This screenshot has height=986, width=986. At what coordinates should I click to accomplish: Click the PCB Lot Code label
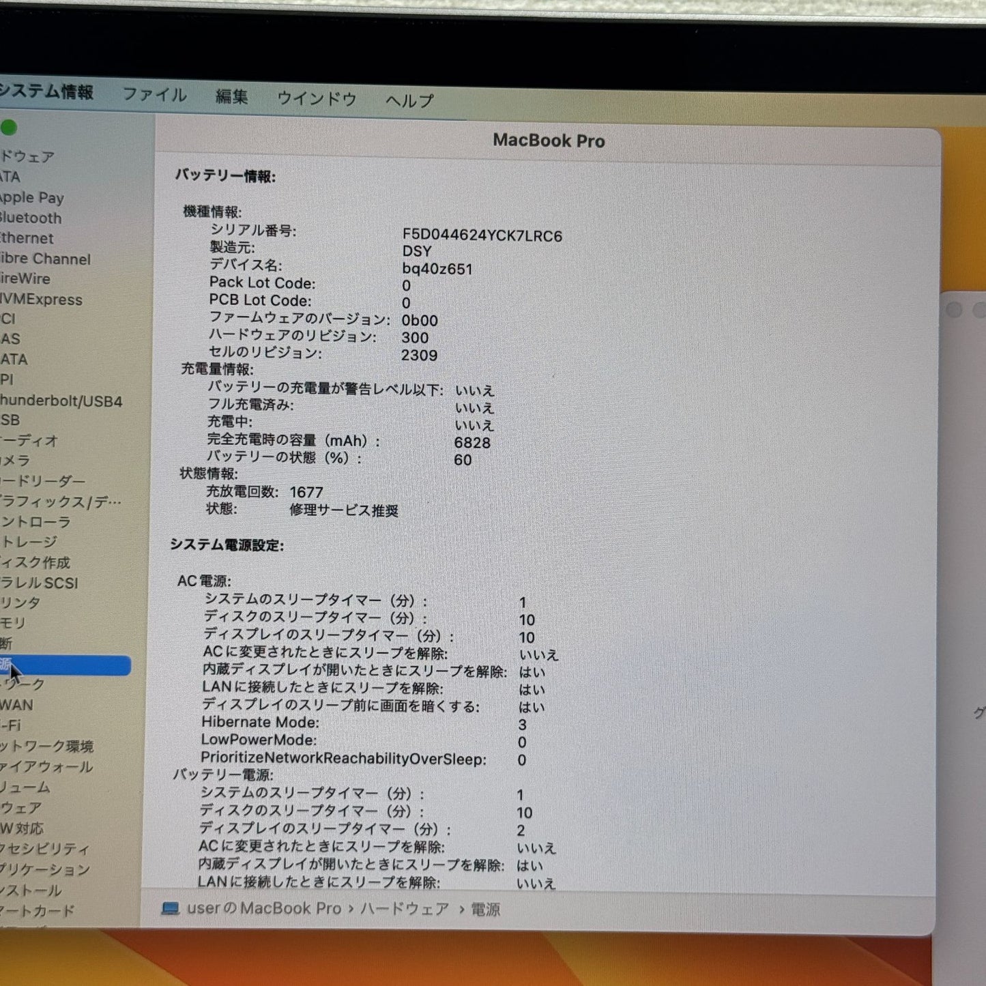click(x=260, y=300)
